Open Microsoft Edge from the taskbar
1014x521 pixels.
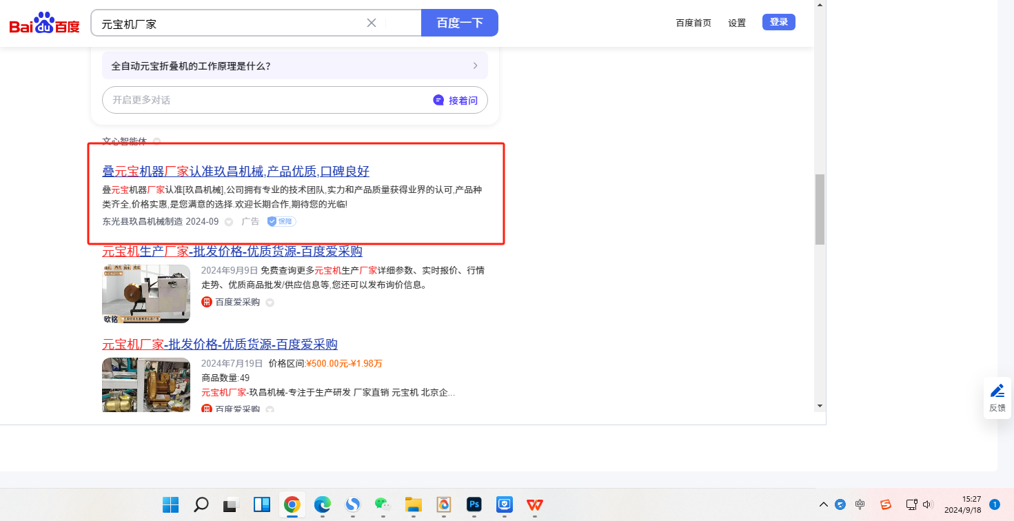tap(322, 504)
